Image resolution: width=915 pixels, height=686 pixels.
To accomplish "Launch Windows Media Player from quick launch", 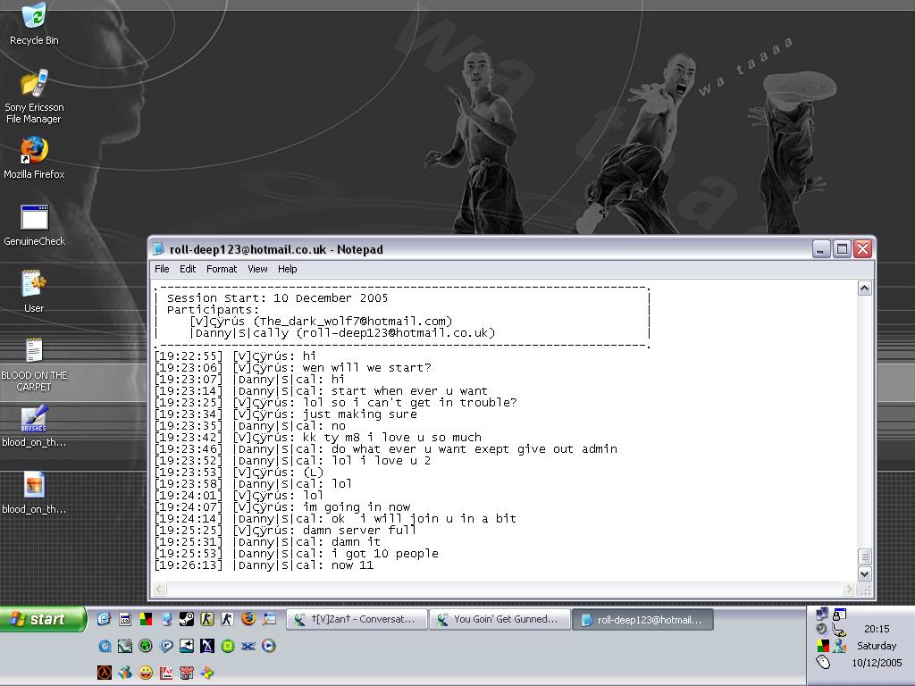I will [268, 646].
